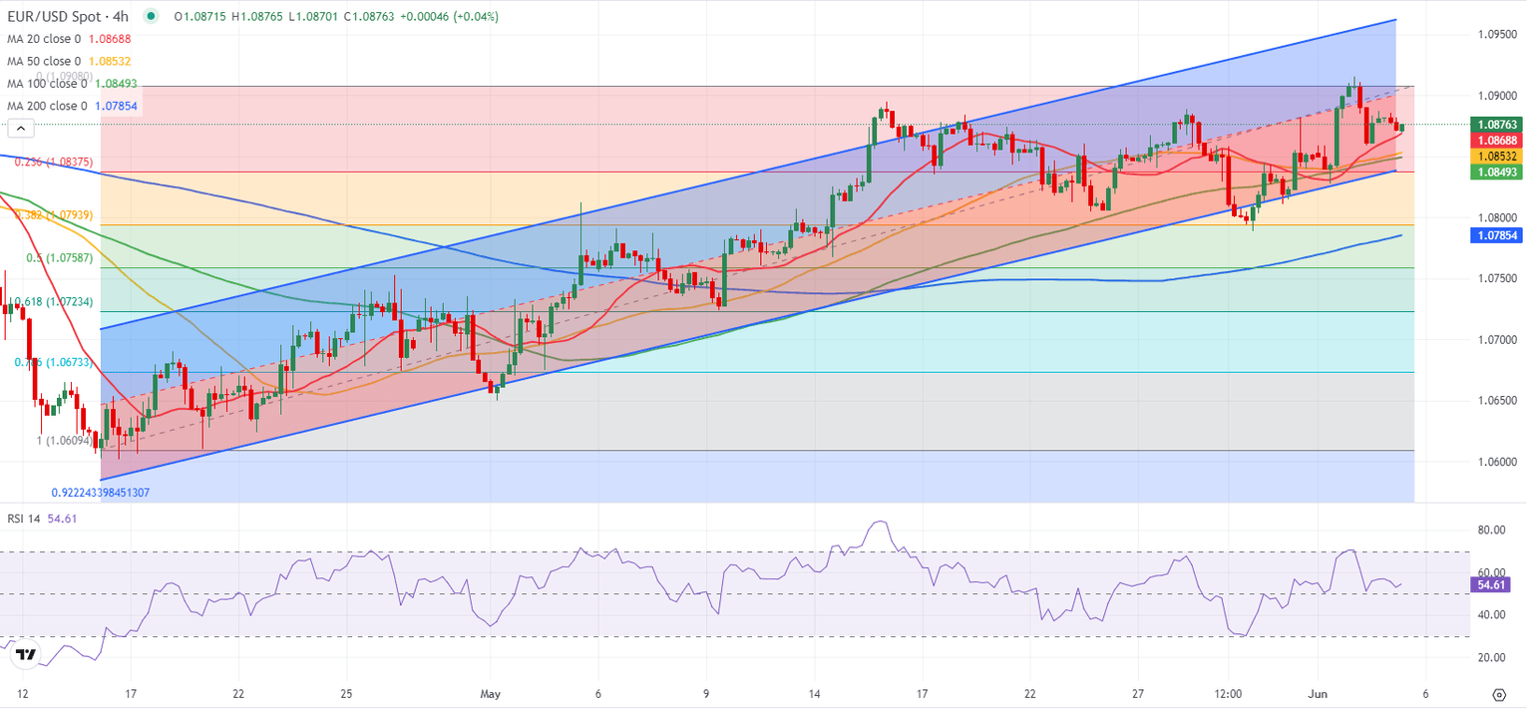Select the 0.5 (1.07587) Fibonacci label
The height and width of the screenshot is (710, 1532).
coord(58,257)
